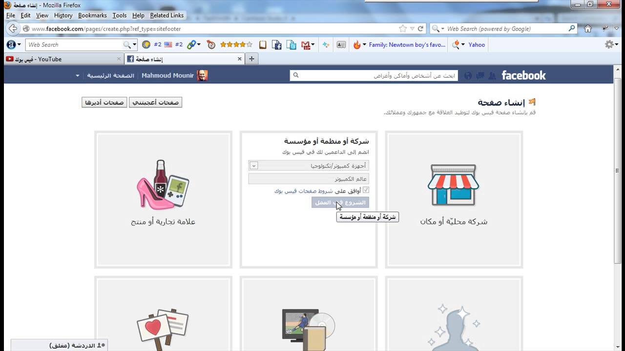
Task: Open the Facebook account menu arrow
Action: [x=77, y=76]
